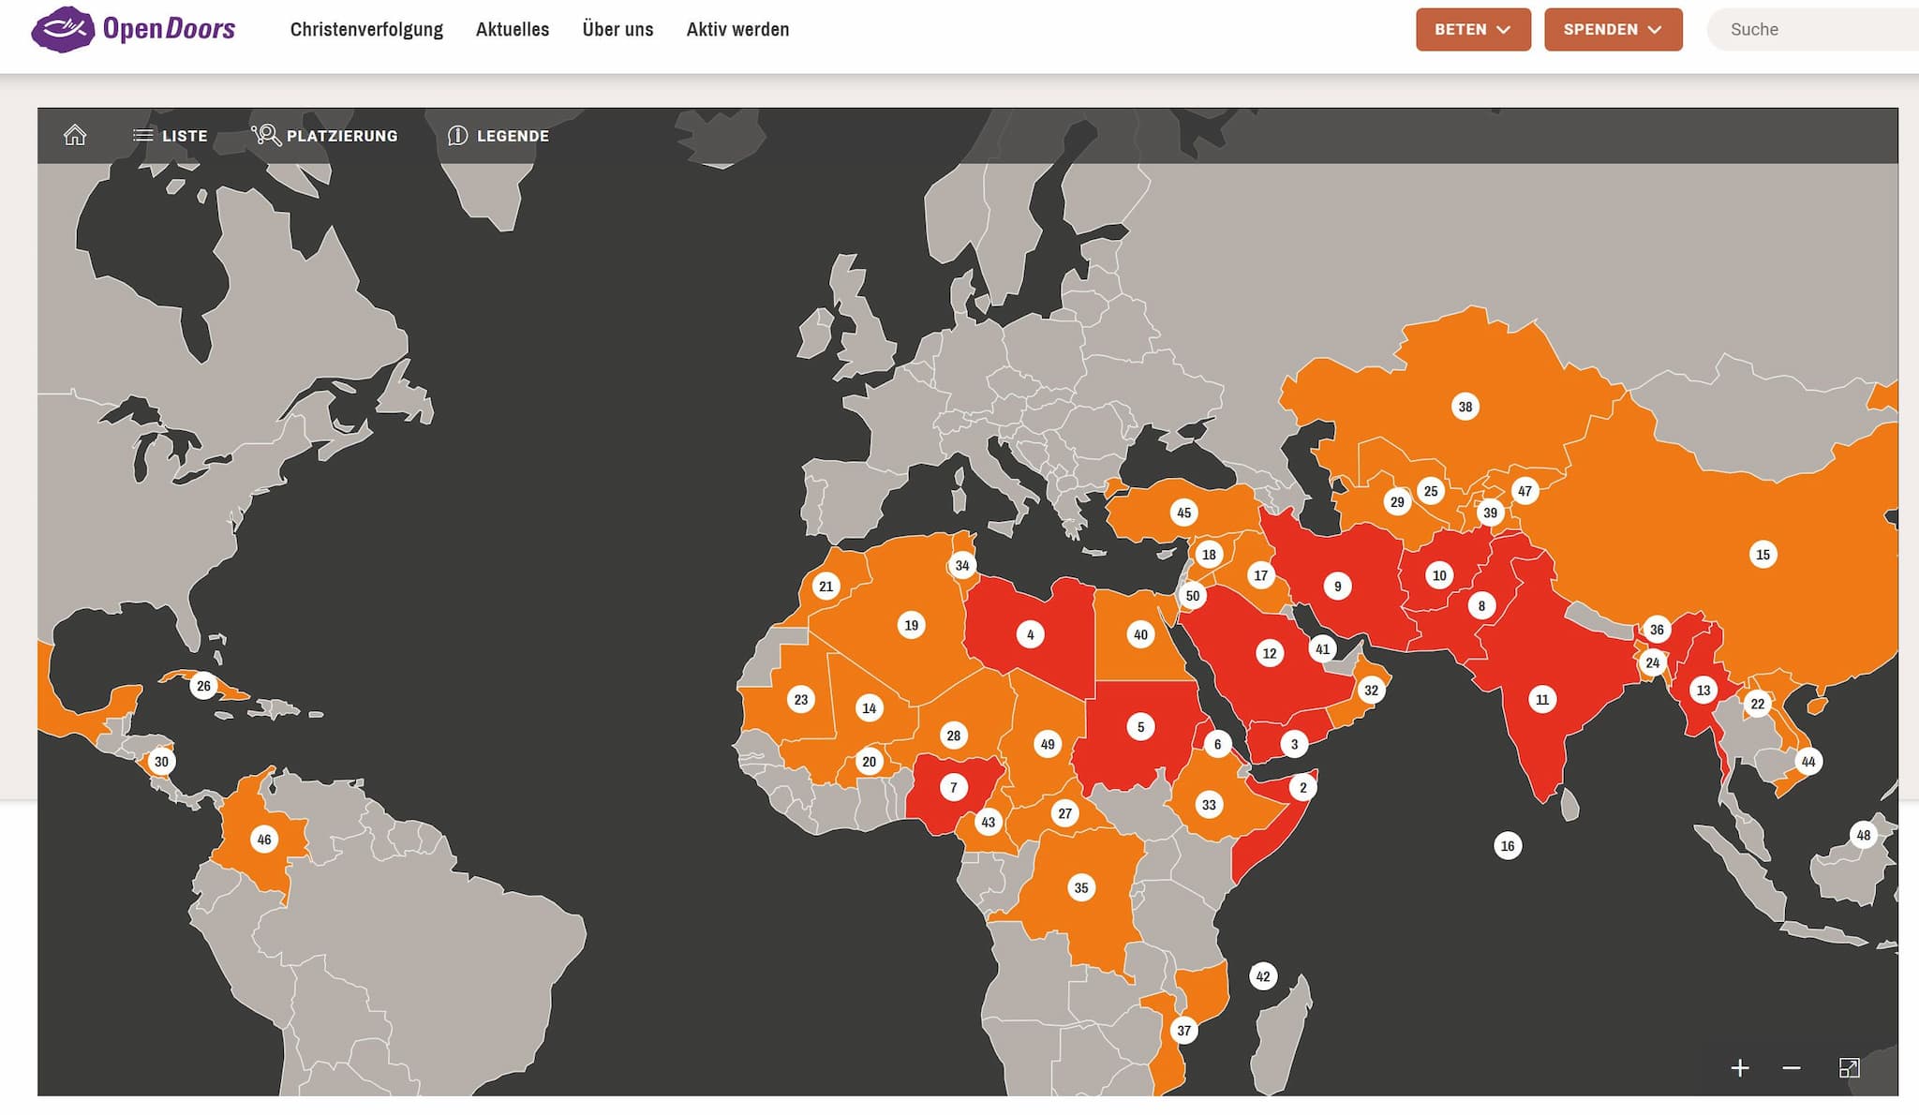Select map marker 23 on Mauritania

801,700
